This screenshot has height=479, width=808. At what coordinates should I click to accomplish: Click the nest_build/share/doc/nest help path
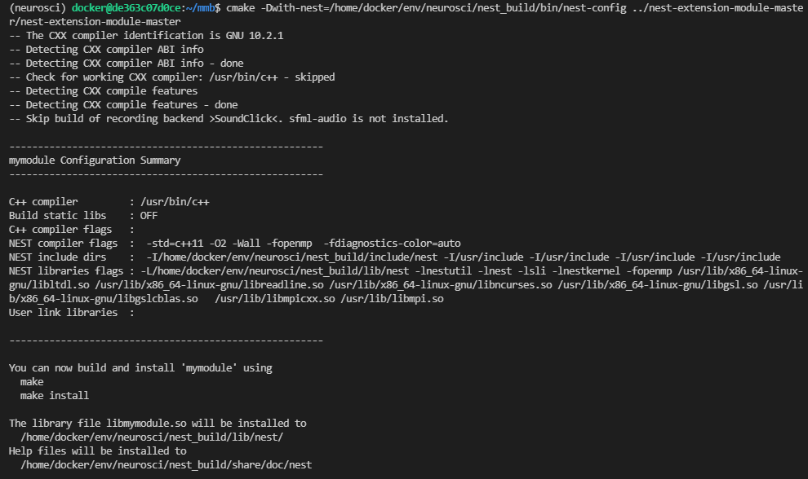166,466
